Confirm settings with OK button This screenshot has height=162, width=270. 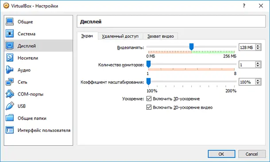click(221, 154)
